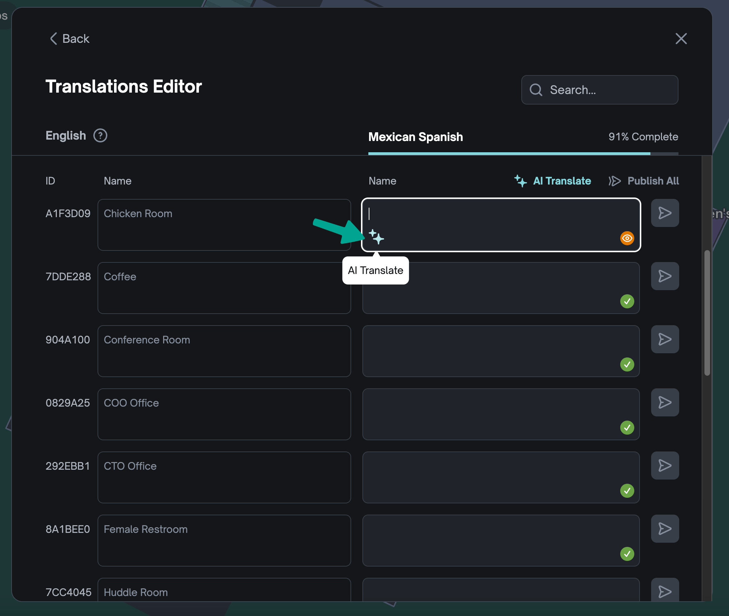729x616 pixels.
Task: Click the Conference Room Spanish translation field
Action: 501,351
